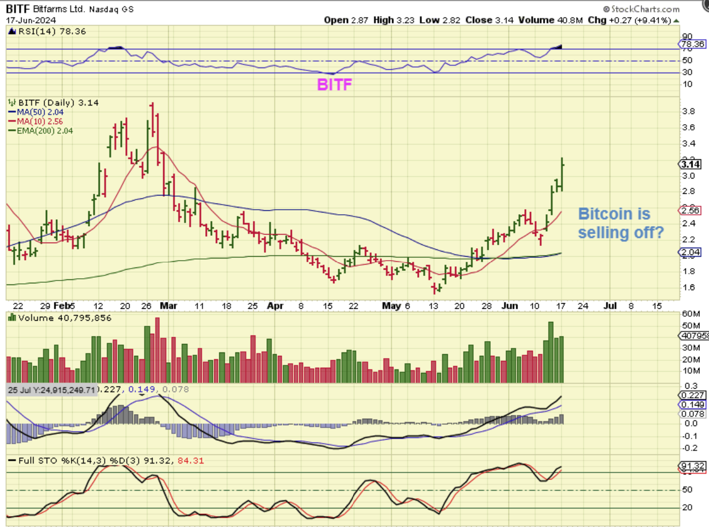Viewport: 709px width, 527px height.
Task: Click the 'Low 2.82' quote value
Action: pyautogui.click(x=439, y=20)
